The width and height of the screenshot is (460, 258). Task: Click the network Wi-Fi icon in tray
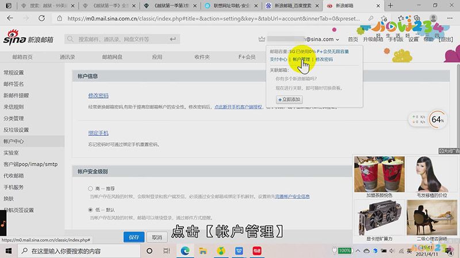point(401,251)
